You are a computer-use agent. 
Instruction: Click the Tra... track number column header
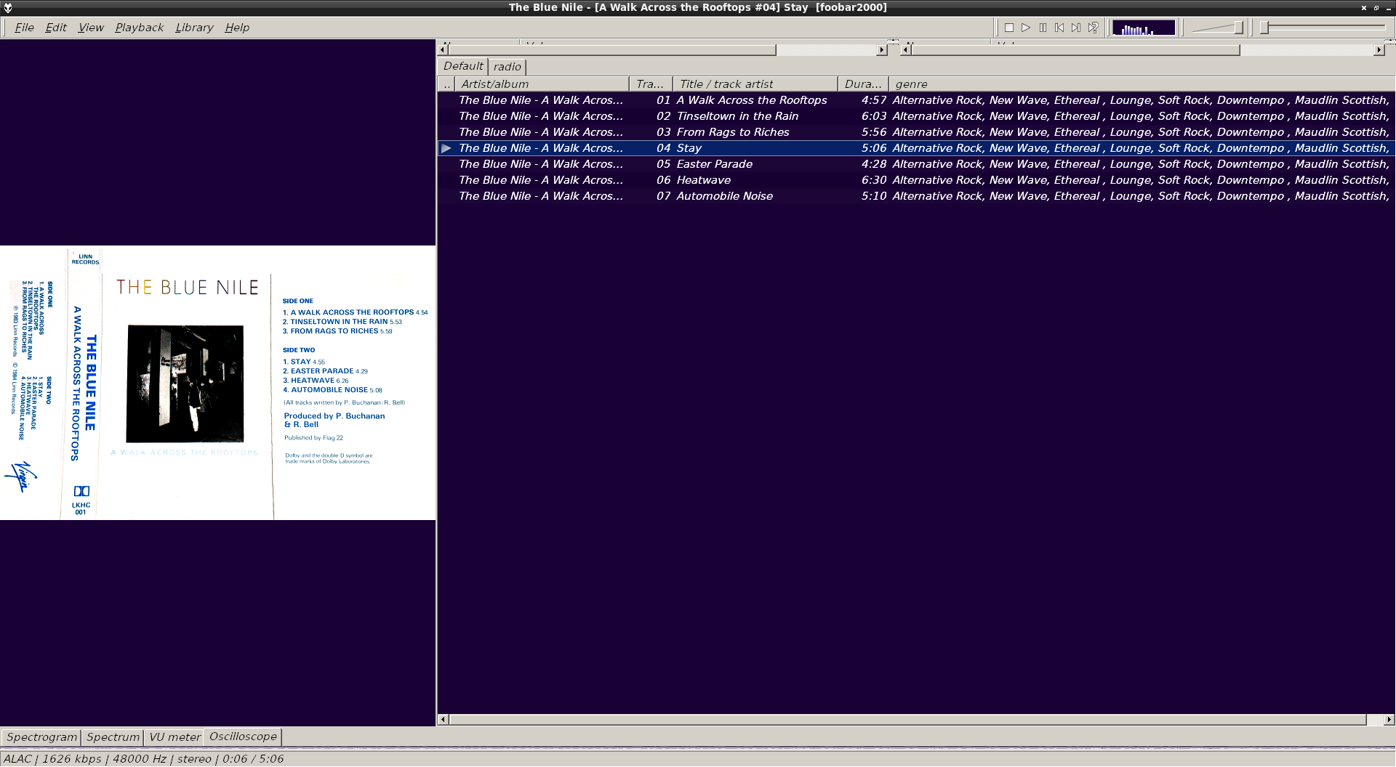(651, 84)
